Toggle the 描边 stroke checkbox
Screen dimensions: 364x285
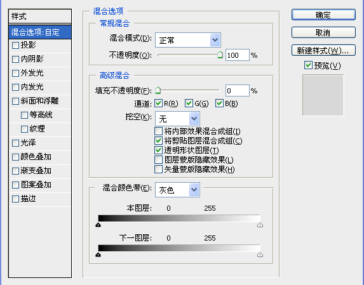click(15, 199)
